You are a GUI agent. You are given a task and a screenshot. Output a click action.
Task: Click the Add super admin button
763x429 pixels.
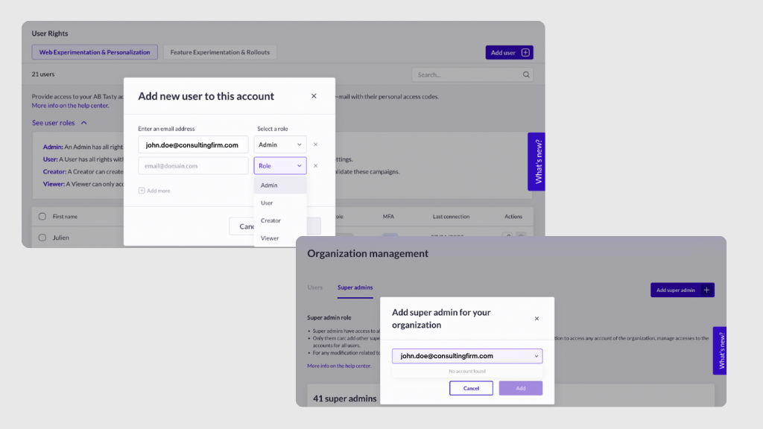(682, 290)
